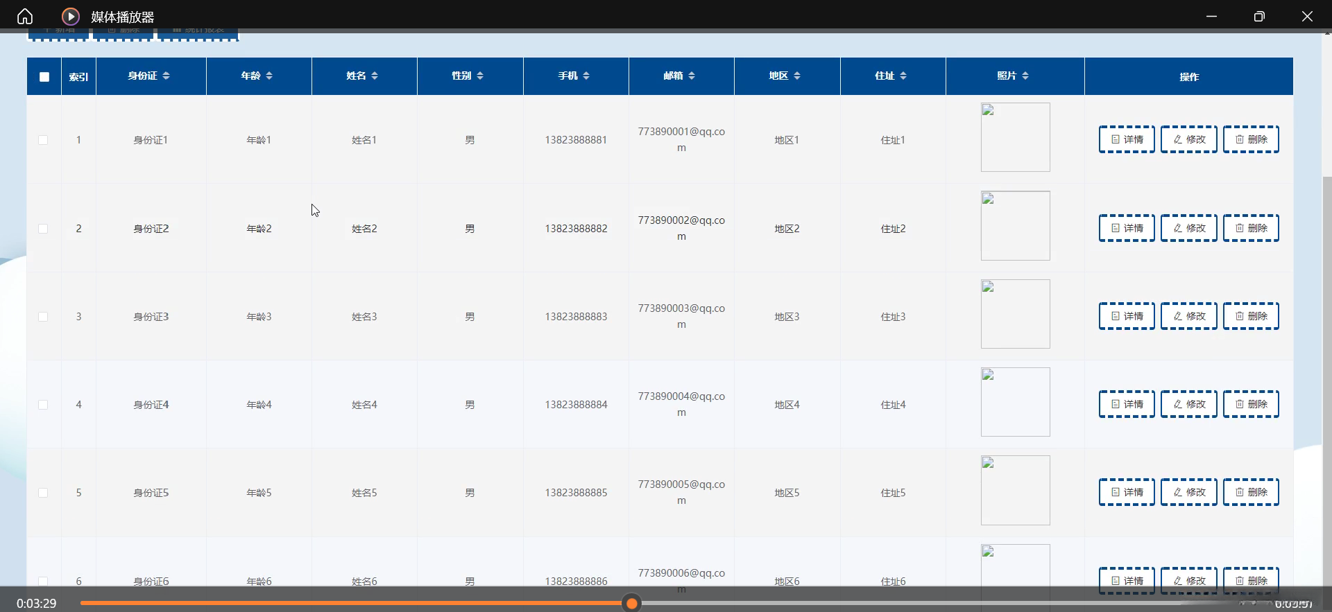1332x612 pixels.
Task: Click the elapsed time 0:03:29 label
Action: (x=37, y=604)
